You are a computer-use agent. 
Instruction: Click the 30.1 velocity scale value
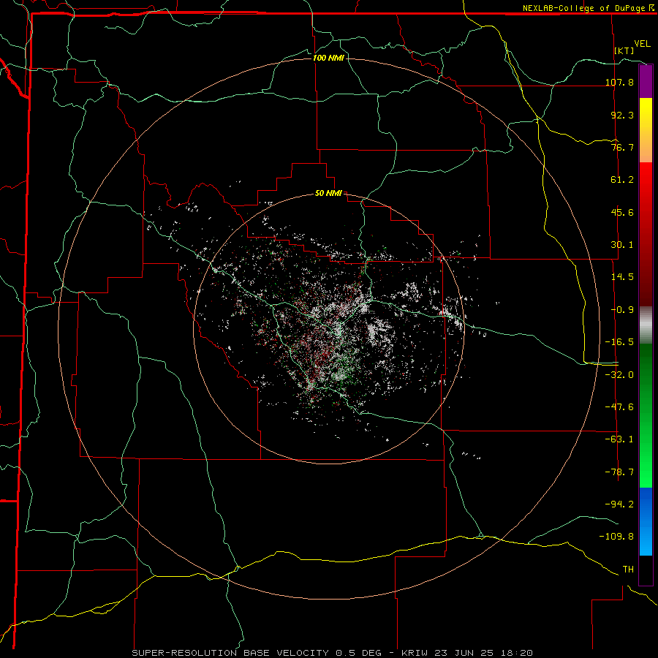(622, 245)
